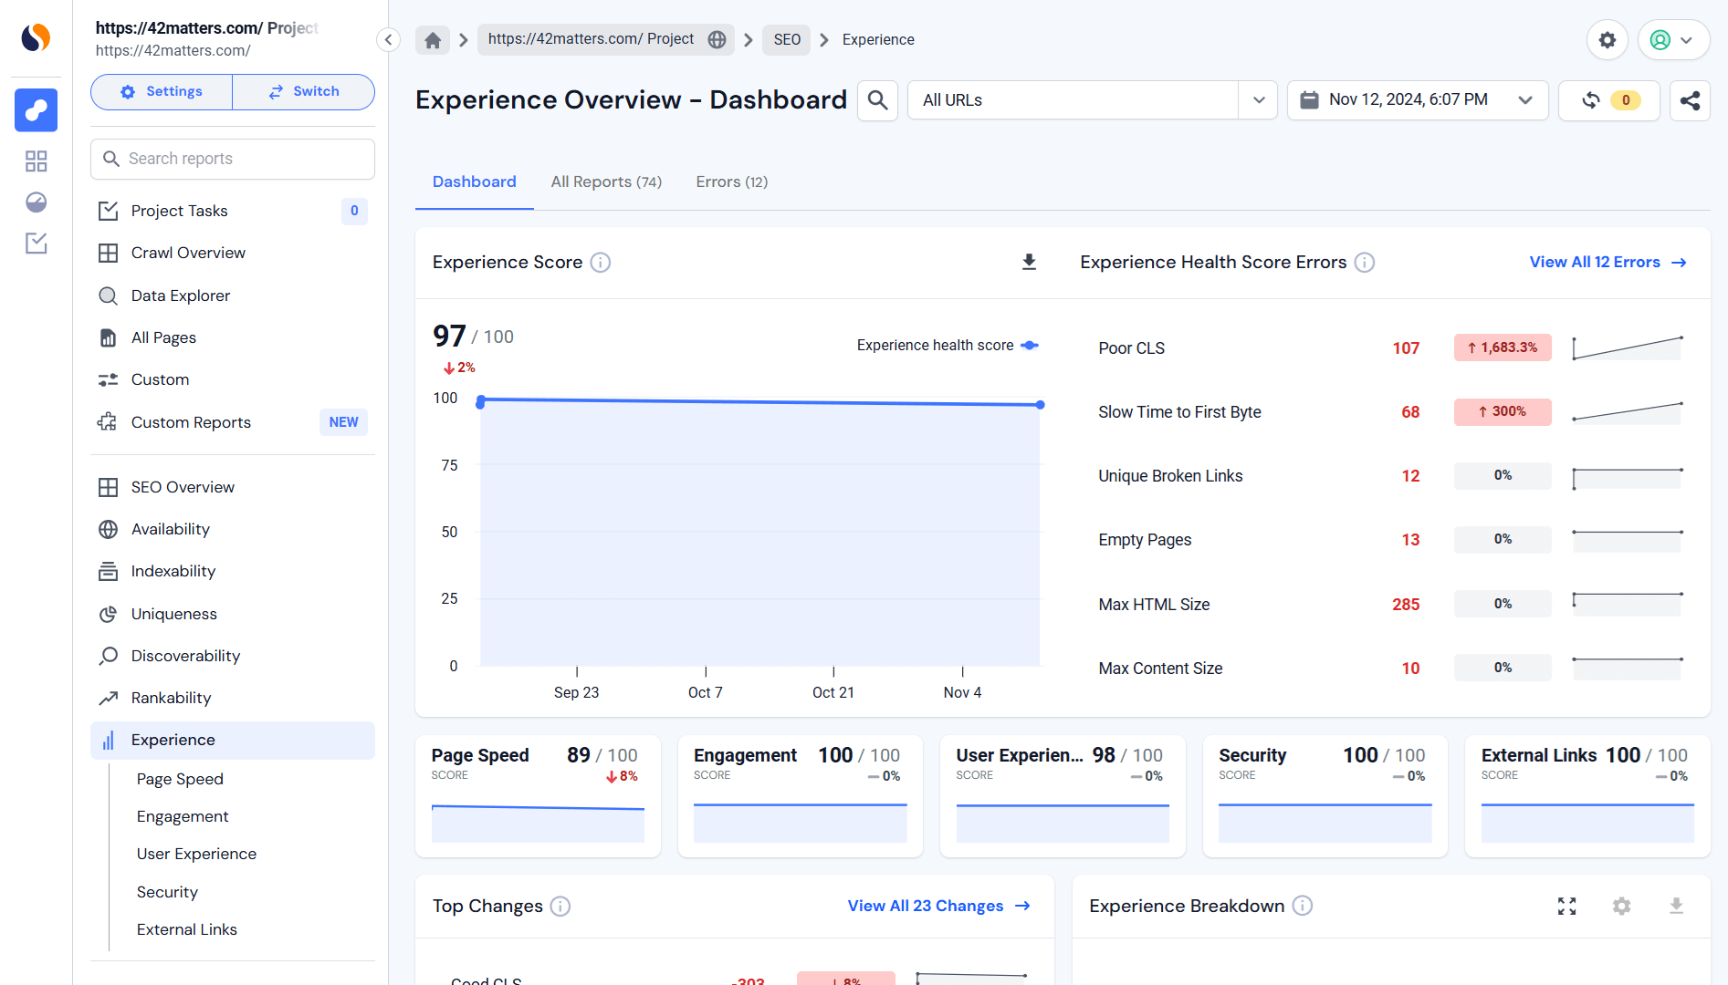Download the Experience Score chart
The width and height of the screenshot is (1728, 985).
point(1029,262)
